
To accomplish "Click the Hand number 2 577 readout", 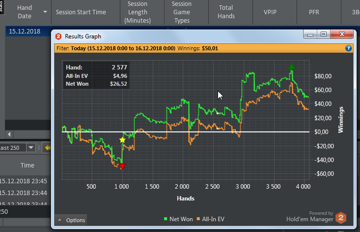I will [119, 67].
